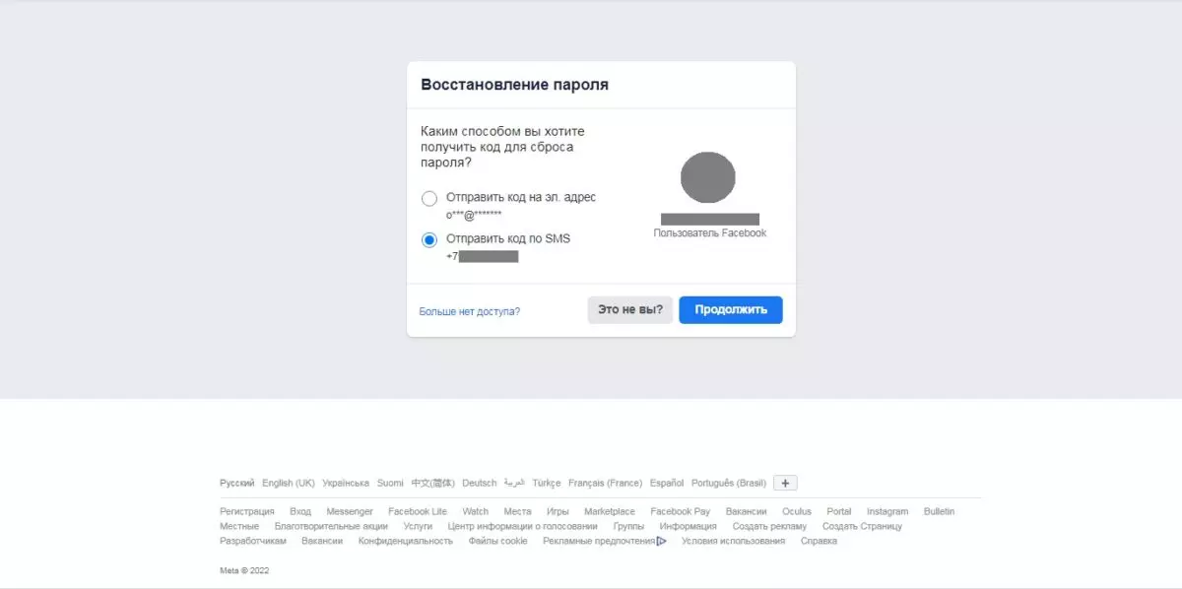Click the Meta © 2022 copyright text
1182x589 pixels.
click(244, 570)
